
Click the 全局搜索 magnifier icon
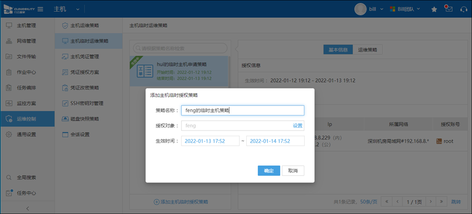(x=9, y=177)
